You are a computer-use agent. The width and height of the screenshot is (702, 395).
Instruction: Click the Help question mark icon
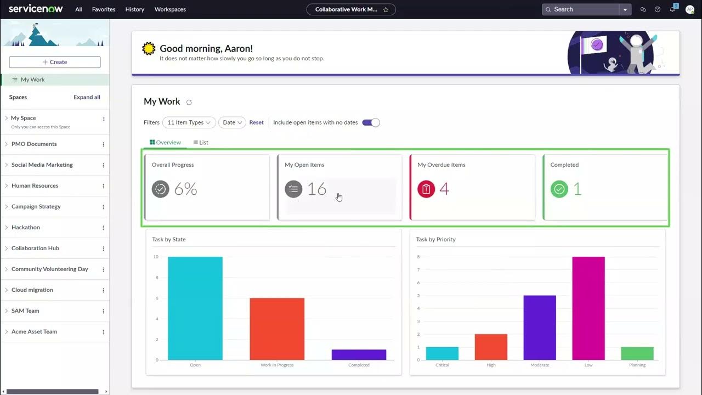coord(657,9)
